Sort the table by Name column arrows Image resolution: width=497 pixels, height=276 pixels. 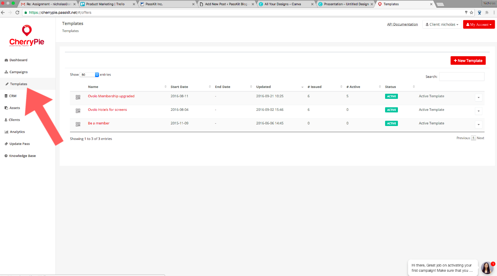166,87
